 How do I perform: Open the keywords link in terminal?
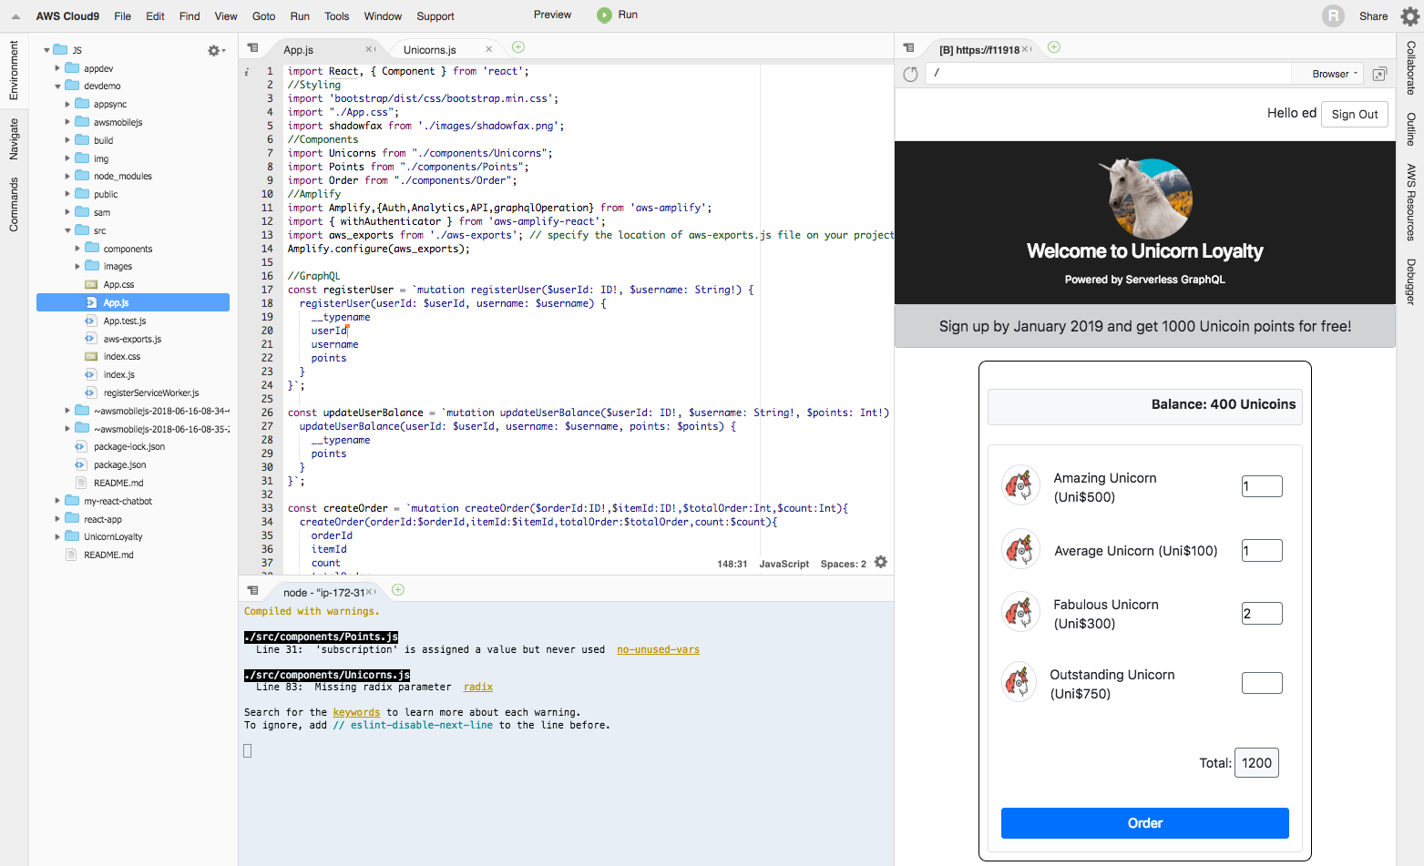(x=356, y=713)
